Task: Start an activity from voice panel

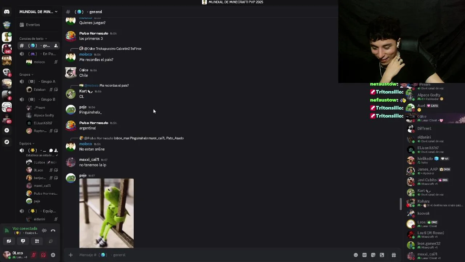Action: [x=37, y=241]
